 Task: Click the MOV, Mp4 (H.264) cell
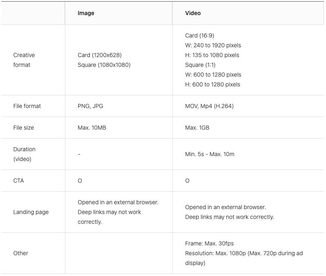click(209, 106)
